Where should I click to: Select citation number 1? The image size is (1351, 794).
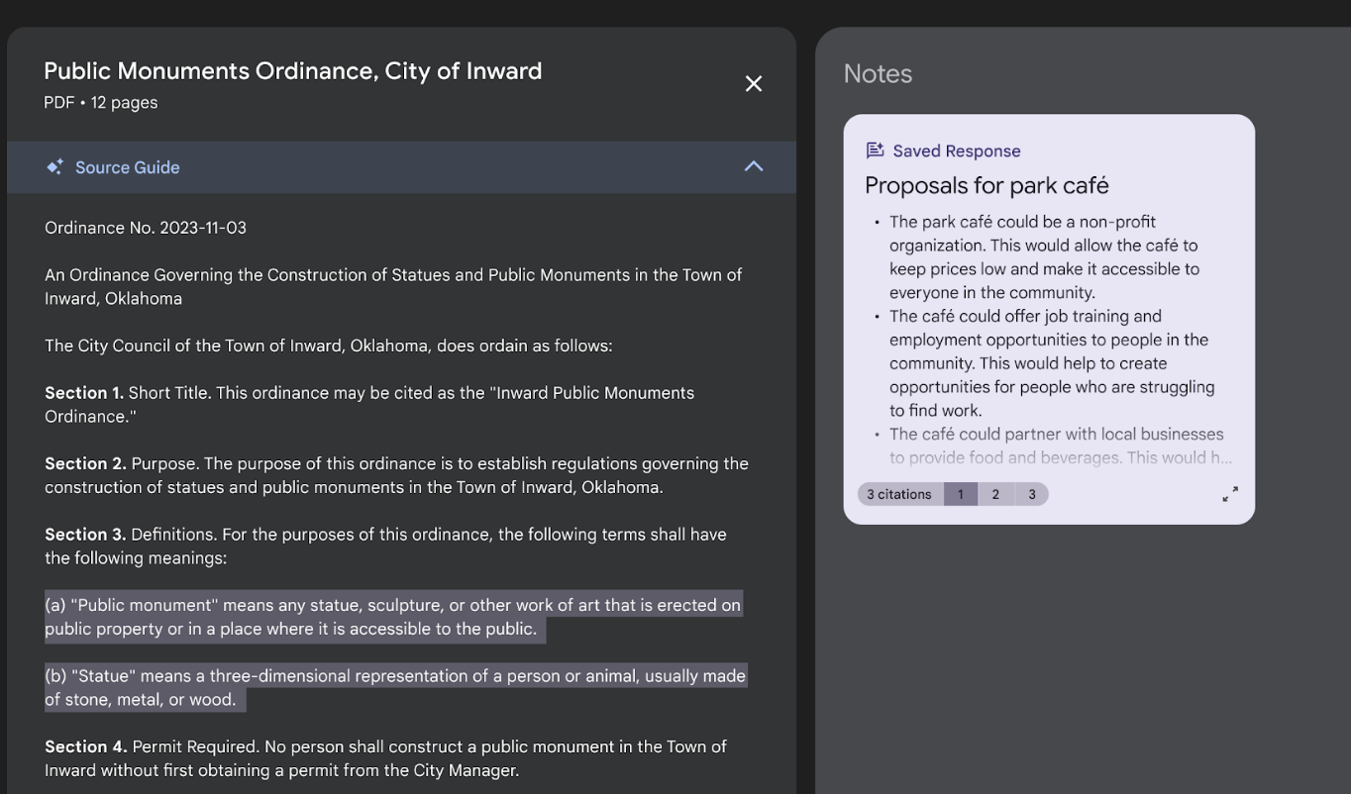[960, 494]
